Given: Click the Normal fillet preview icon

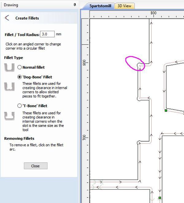Looking at the screenshot, I should point(9,67).
